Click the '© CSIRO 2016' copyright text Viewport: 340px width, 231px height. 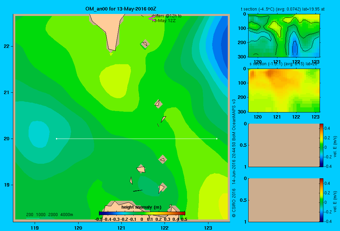pyautogui.click(x=234, y=202)
